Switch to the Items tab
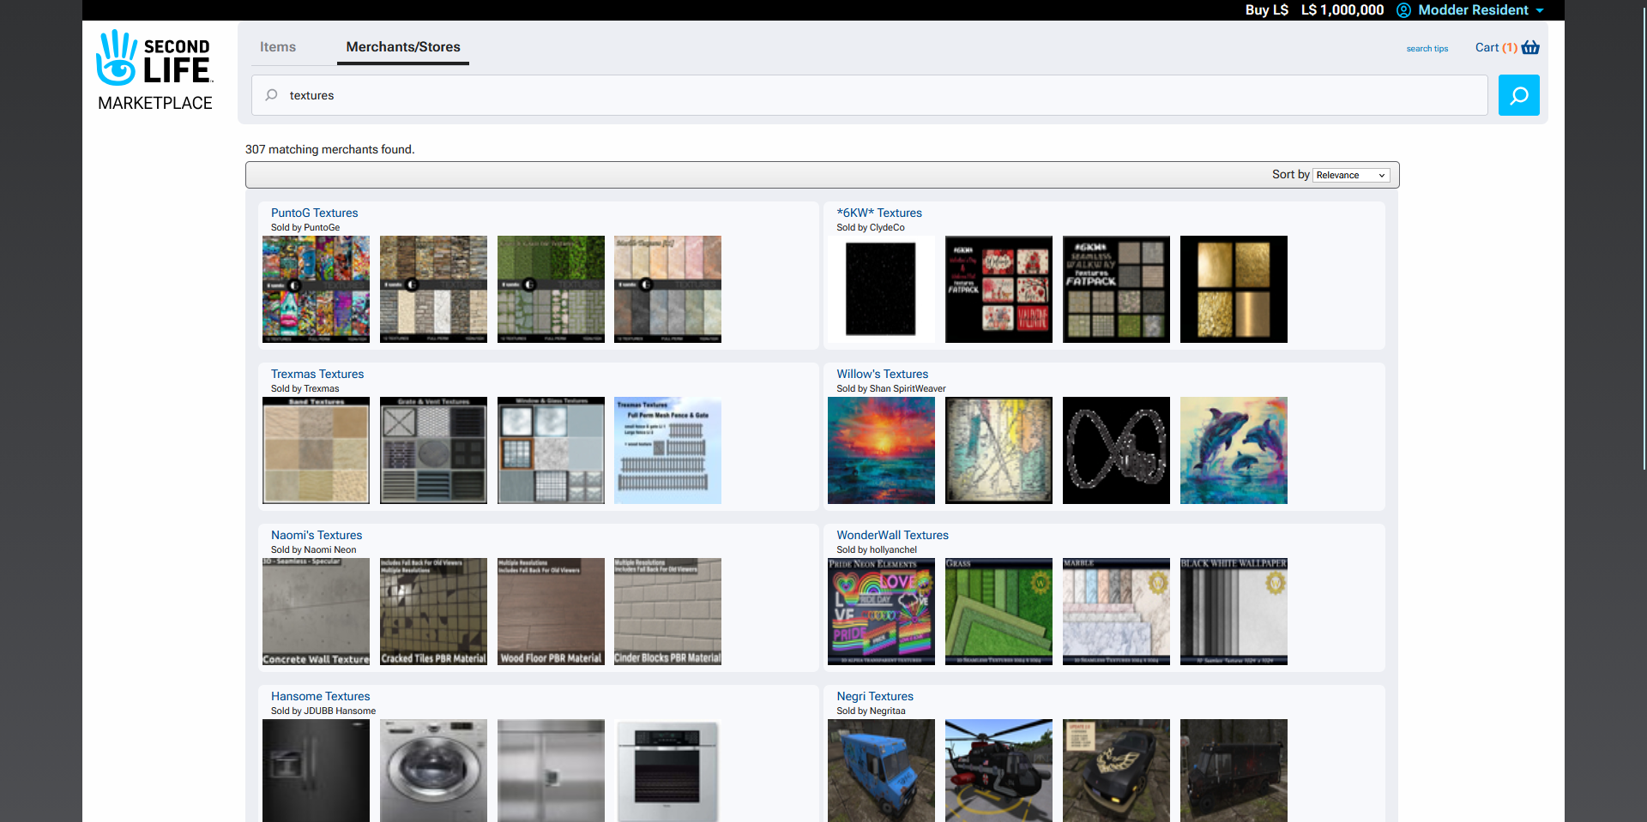The width and height of the screenshot is (1647, 822). 278,47
